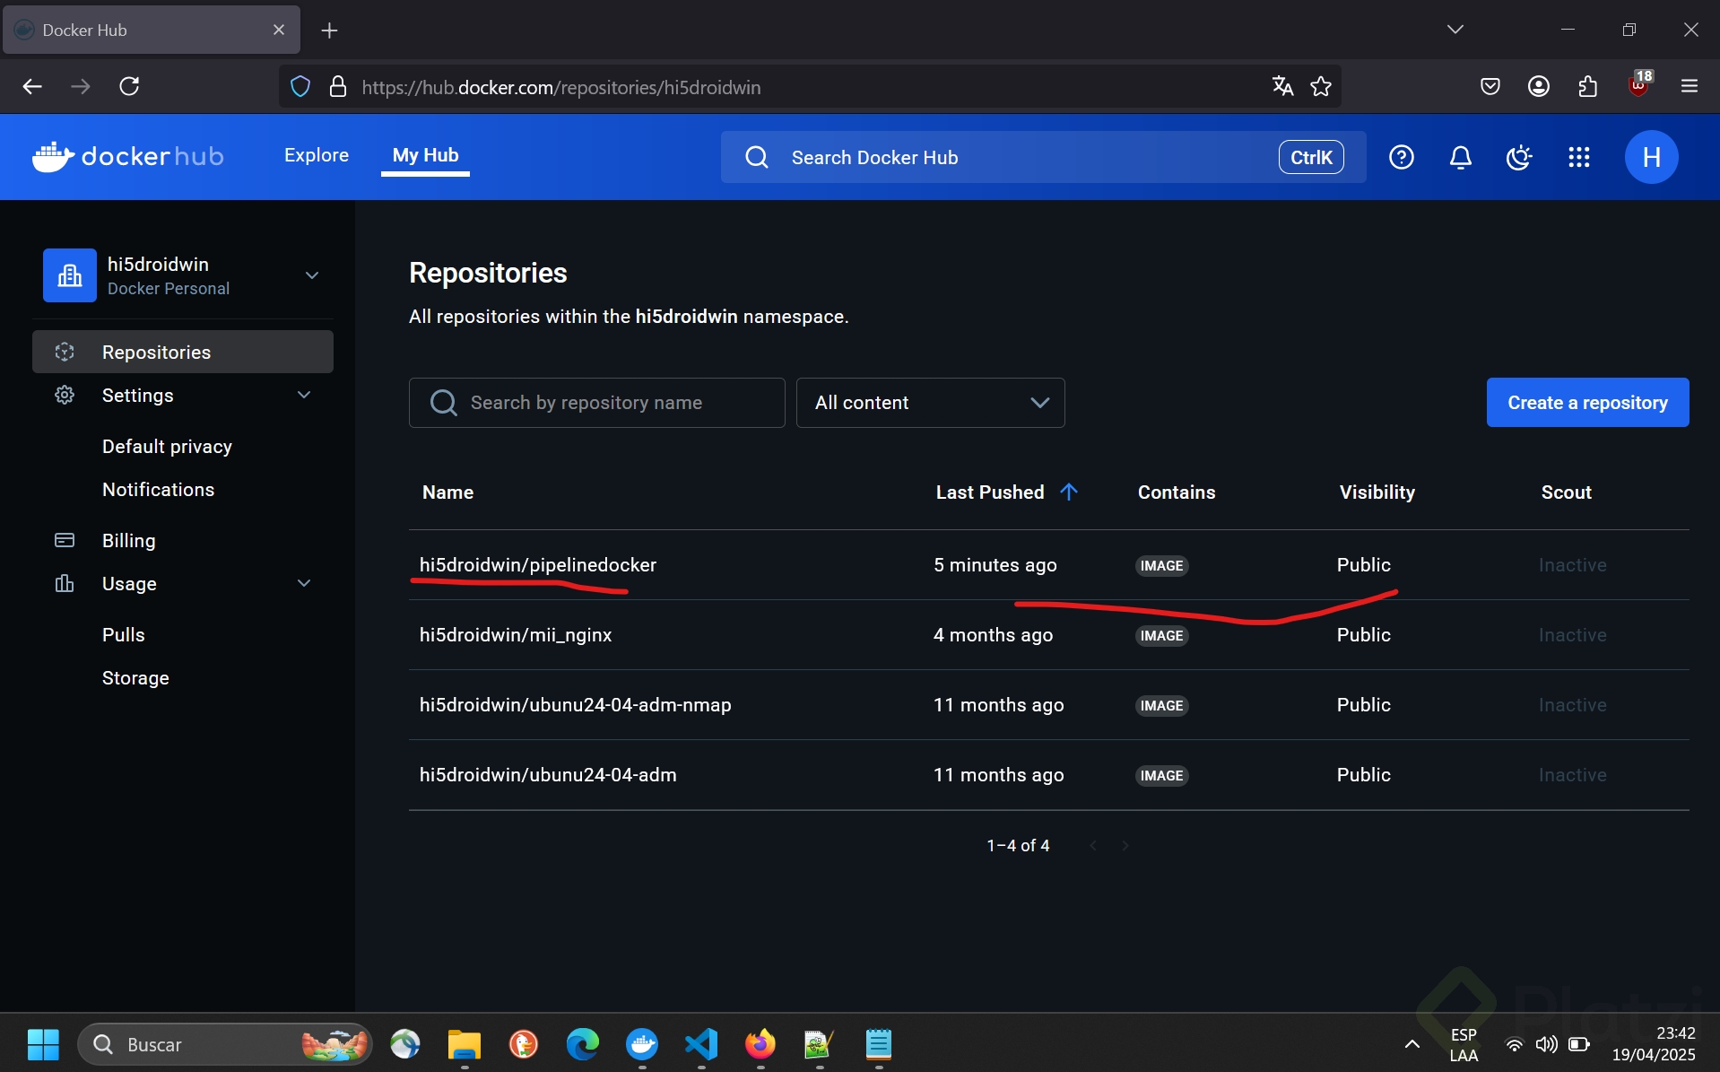The height and width of the screenshot is (1072, 1720).
Task: Open the Billing page
Action: [129, 540]
